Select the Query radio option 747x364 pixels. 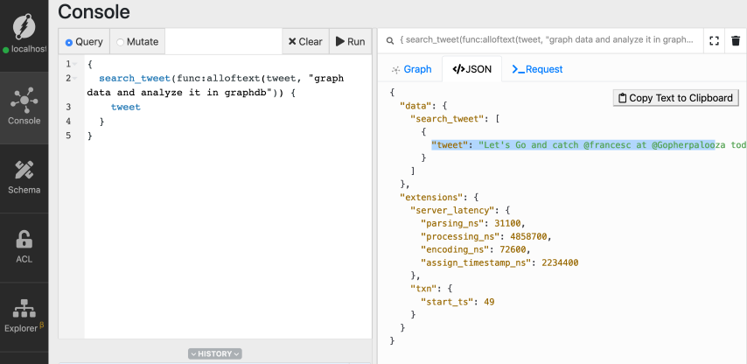(84, 41)
